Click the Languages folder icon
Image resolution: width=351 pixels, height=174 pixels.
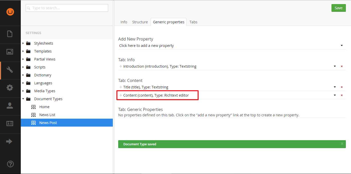click(x=28, y=83)
